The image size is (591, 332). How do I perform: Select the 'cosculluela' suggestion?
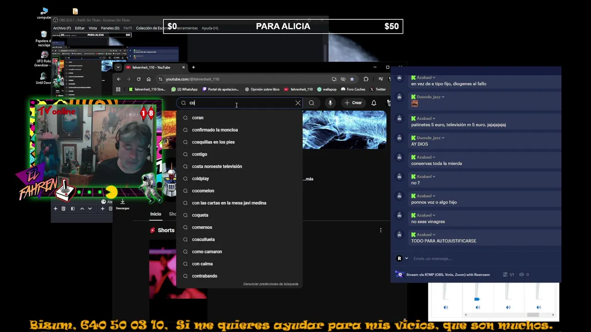(239, 239)
